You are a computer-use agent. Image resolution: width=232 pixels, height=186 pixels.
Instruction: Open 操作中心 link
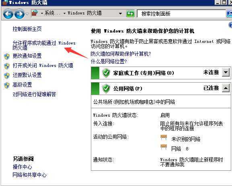click(23, 167)
